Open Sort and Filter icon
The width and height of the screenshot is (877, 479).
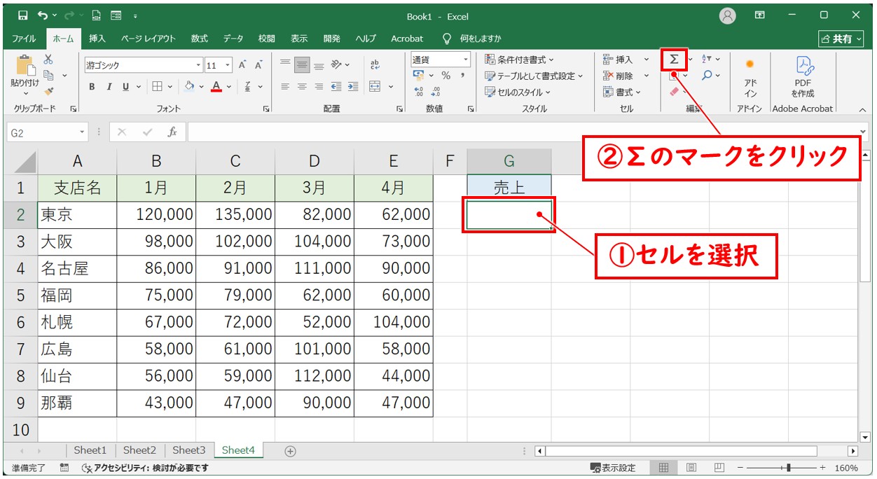click(x=707, y=60)
